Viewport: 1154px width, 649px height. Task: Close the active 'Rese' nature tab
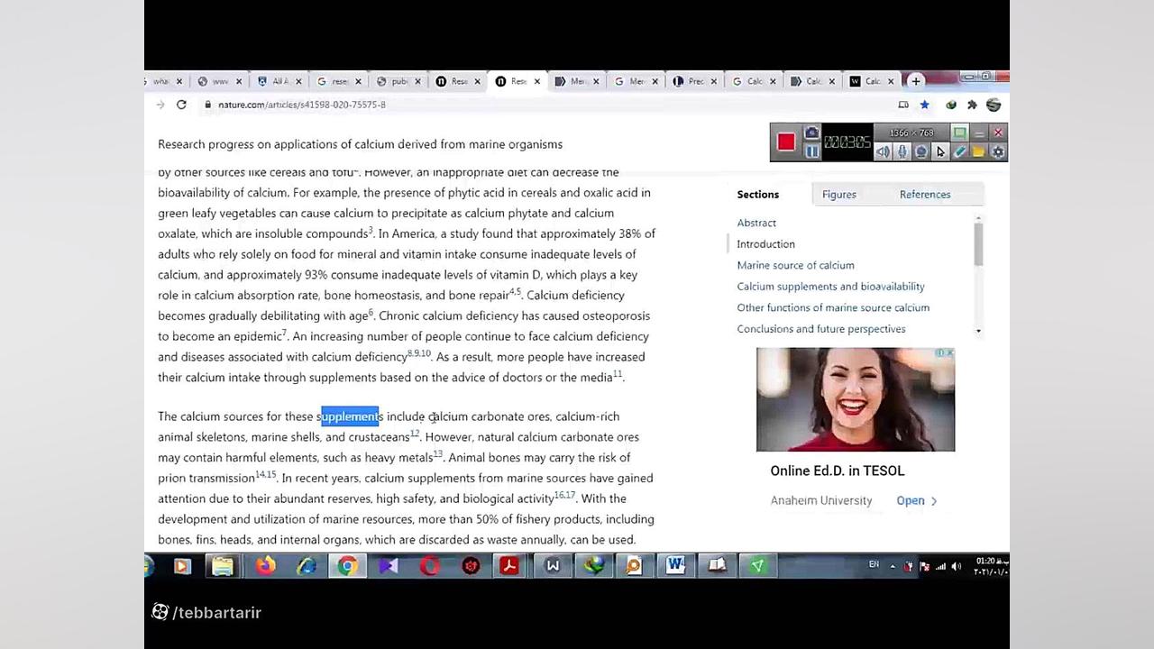tap(537, 81)
